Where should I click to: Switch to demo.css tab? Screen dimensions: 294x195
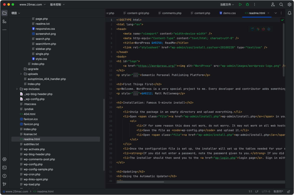coord(228,13)
